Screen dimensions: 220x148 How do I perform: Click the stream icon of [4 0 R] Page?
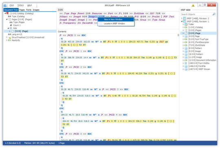[x=186, y=36]
